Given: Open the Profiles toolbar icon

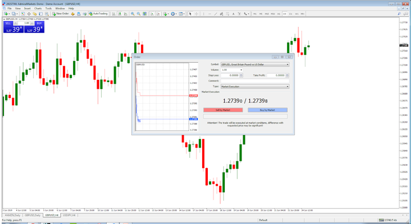Looking at the screenshot, I should click(x=14, y=14).
